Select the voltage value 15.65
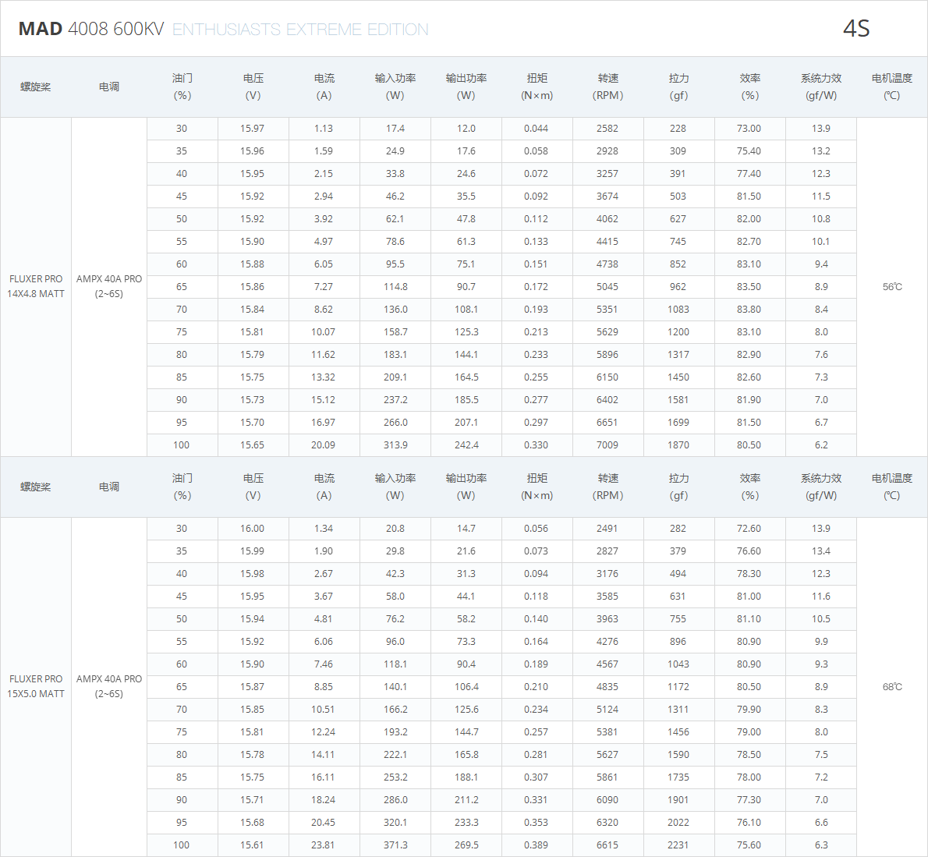Image resolution: width=928 pixels, height=857 pixels. coord(252,445)
